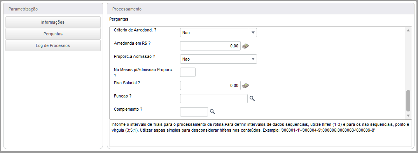The image size is (418, 153).
Task: Click the Parametrização panel title
Action: click(x=23, y=9)
